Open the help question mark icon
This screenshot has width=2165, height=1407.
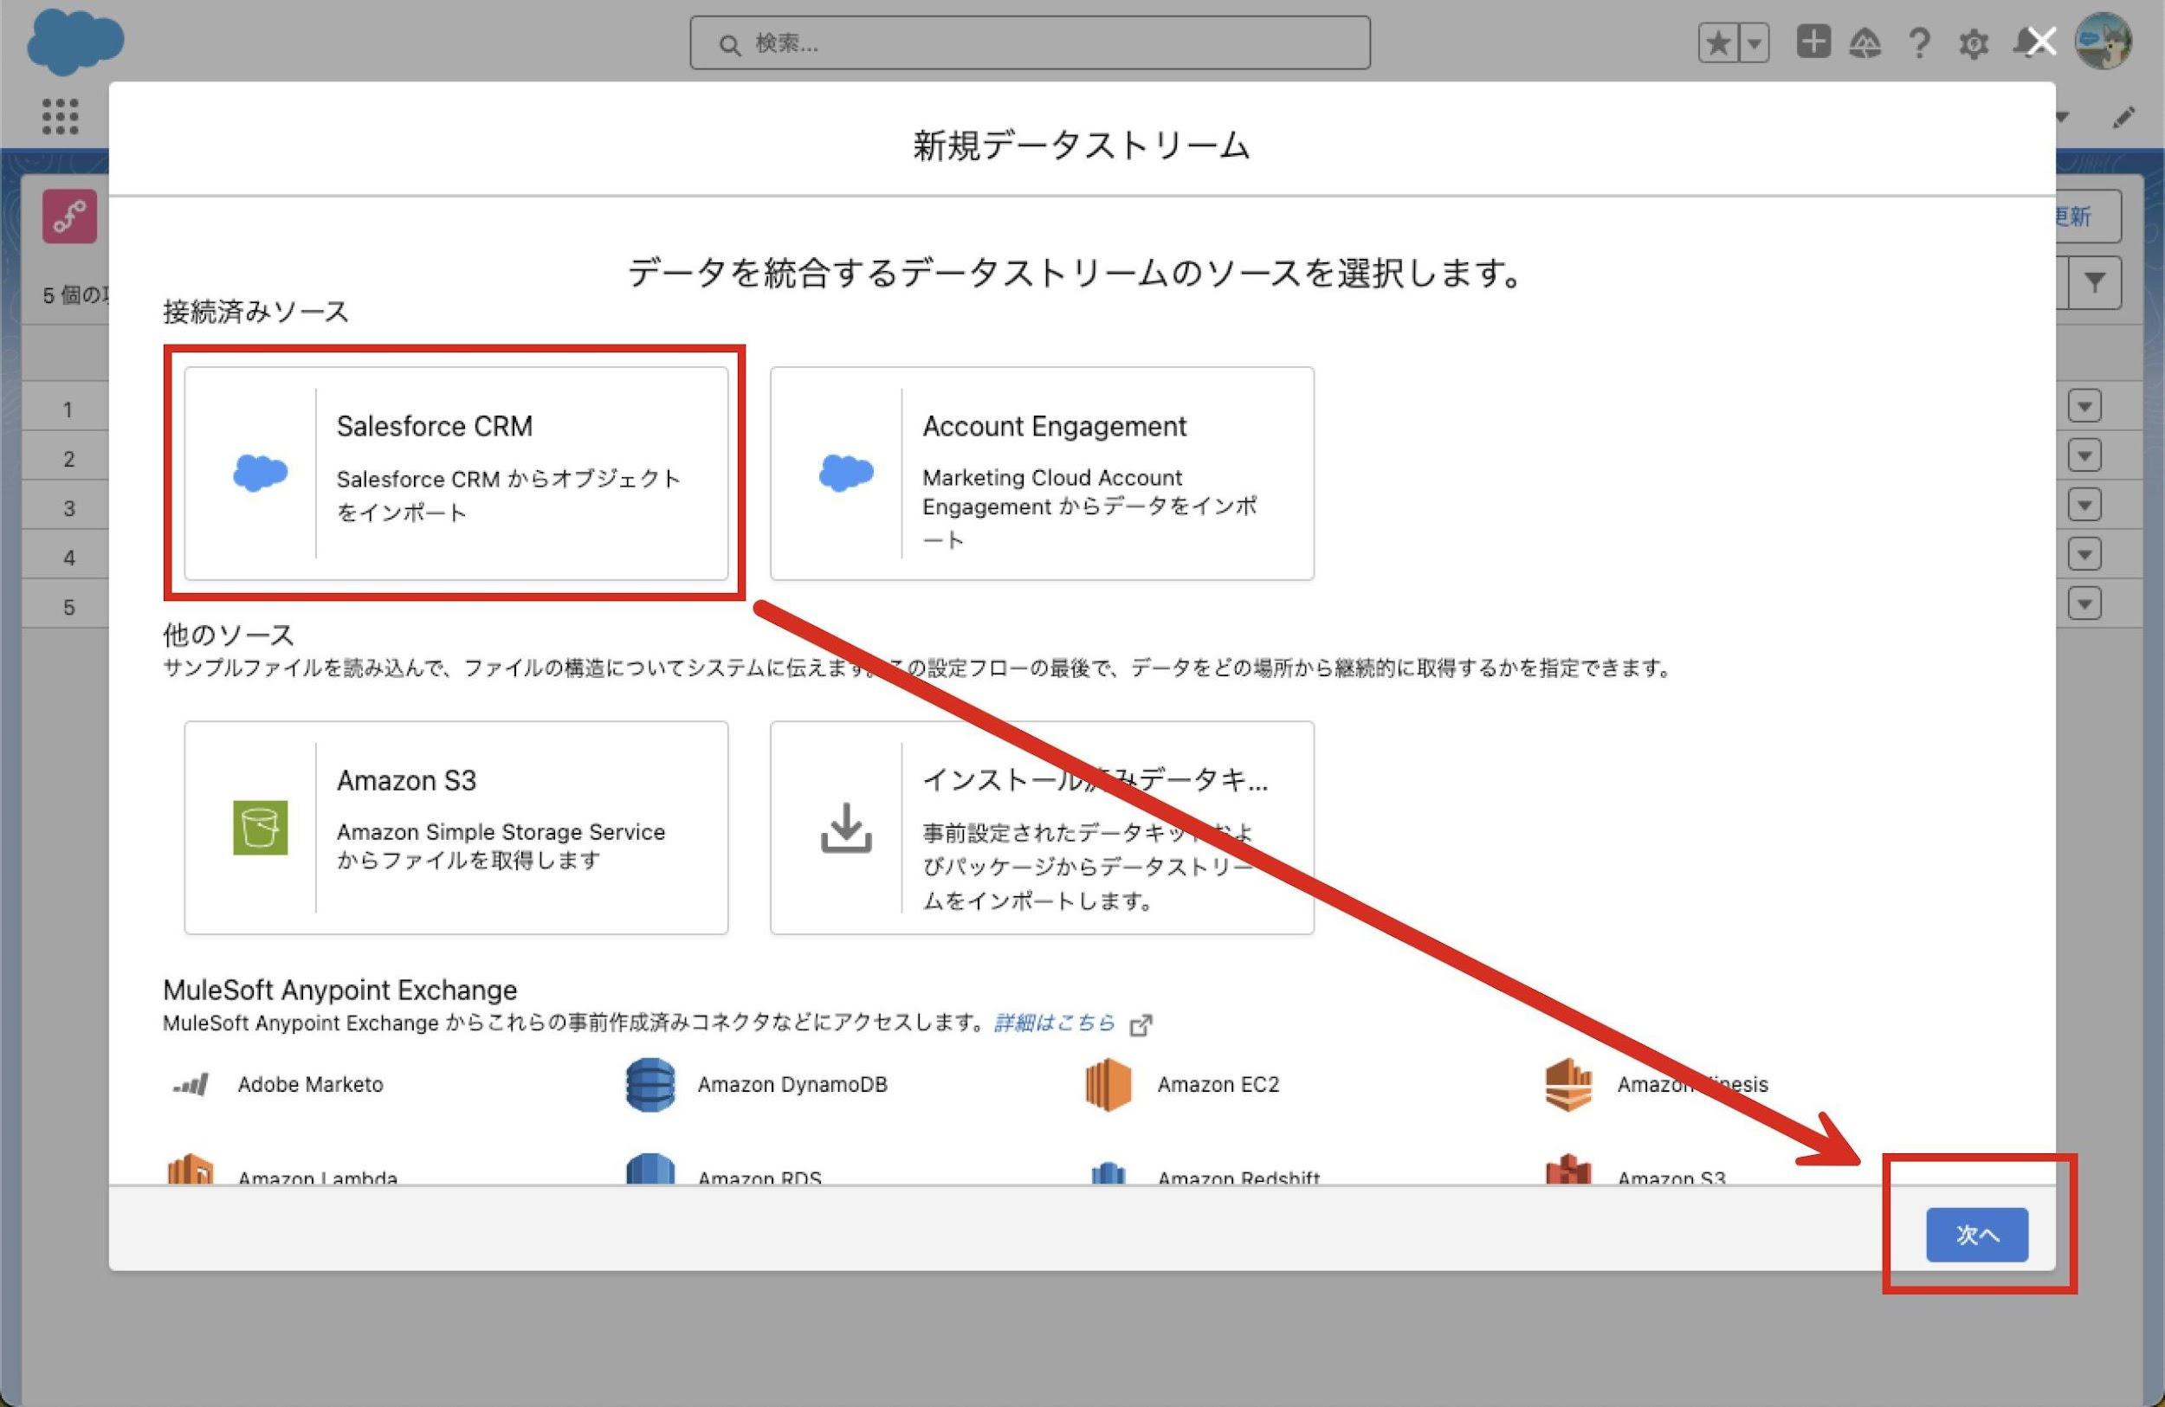tap(1919, 42)
